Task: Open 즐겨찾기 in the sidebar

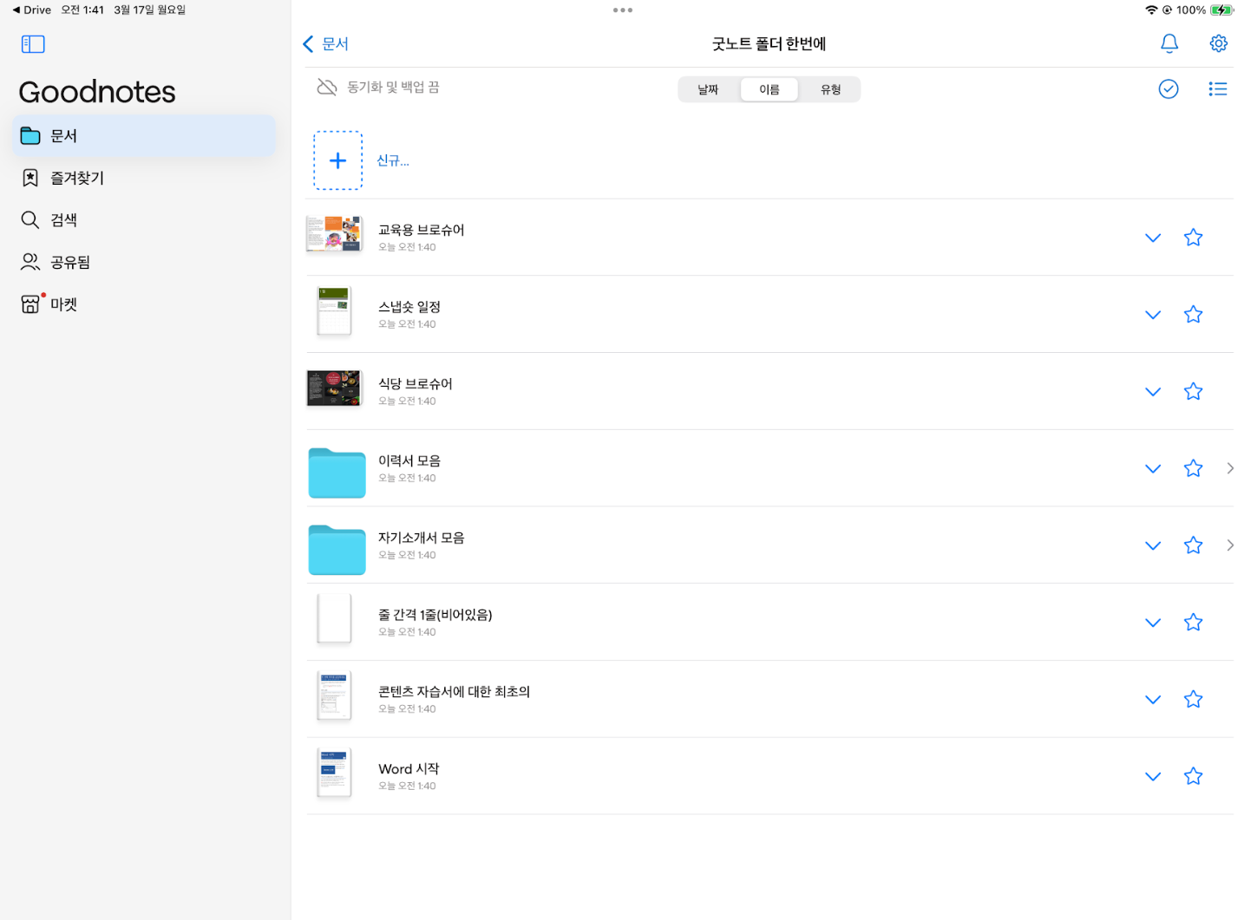Action: (x=144, y=178)
